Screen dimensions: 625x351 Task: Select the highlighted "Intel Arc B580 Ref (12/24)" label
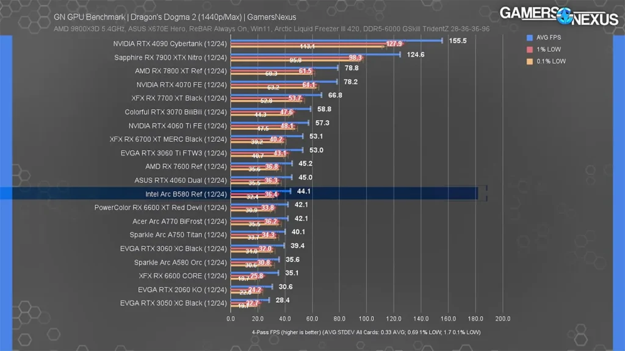186,194
